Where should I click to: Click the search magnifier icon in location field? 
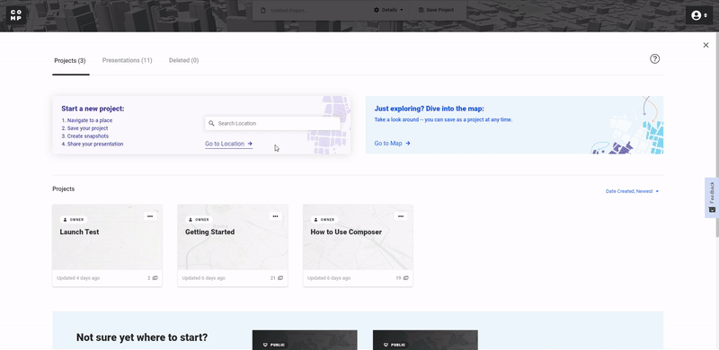[211, 123]
